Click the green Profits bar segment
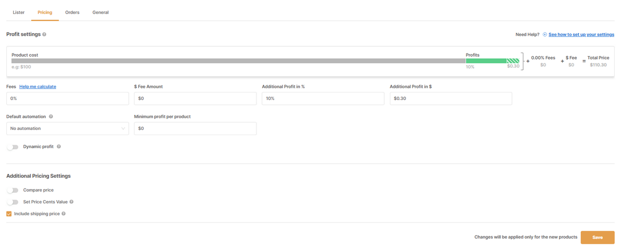 [x=486, y=61]
